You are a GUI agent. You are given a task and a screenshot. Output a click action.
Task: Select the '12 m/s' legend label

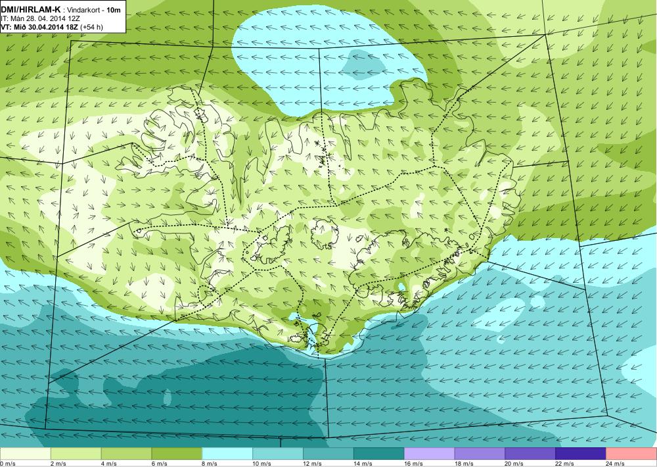click(313, 464)
